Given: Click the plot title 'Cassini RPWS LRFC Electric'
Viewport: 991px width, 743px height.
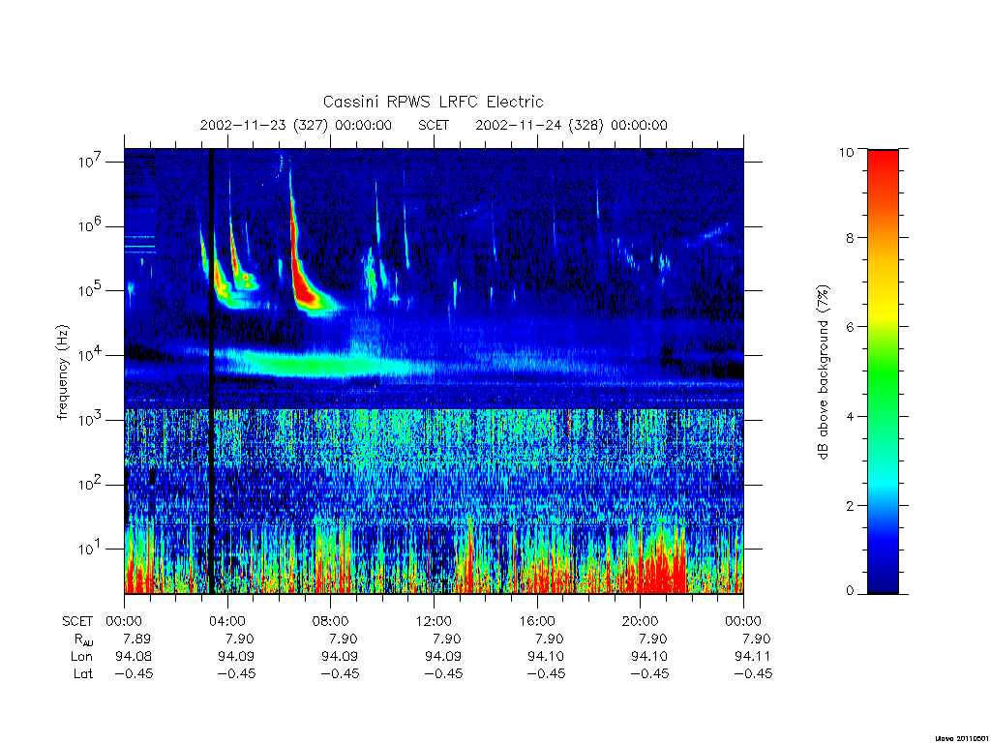Looking at the screenshot, I should (433, 102).
